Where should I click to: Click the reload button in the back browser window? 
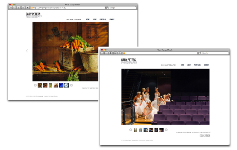click(19, 7)
